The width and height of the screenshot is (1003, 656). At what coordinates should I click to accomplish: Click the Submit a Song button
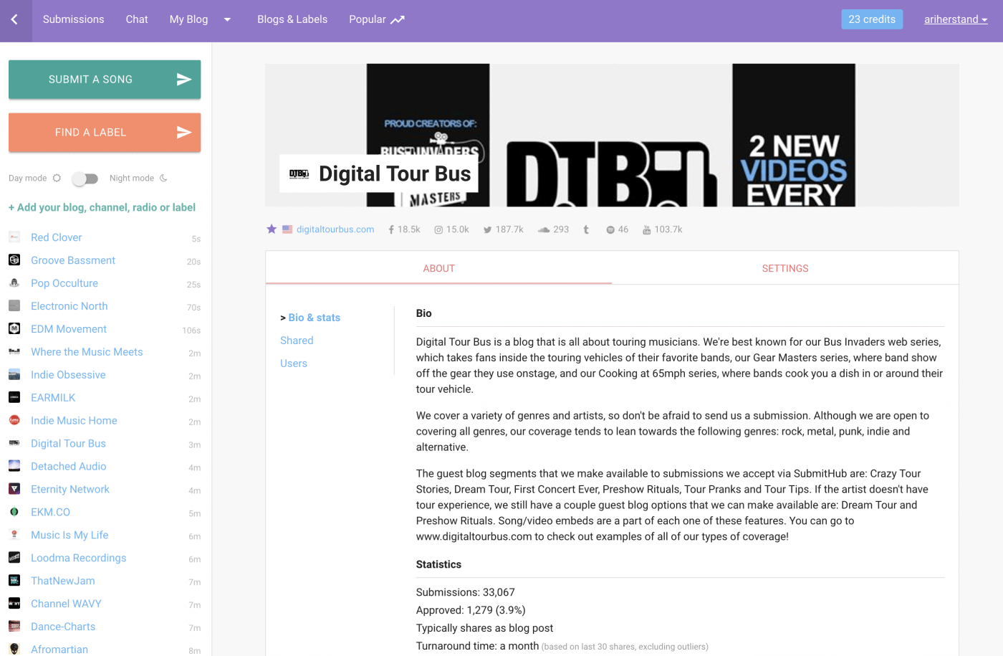(x=105, y=80)
